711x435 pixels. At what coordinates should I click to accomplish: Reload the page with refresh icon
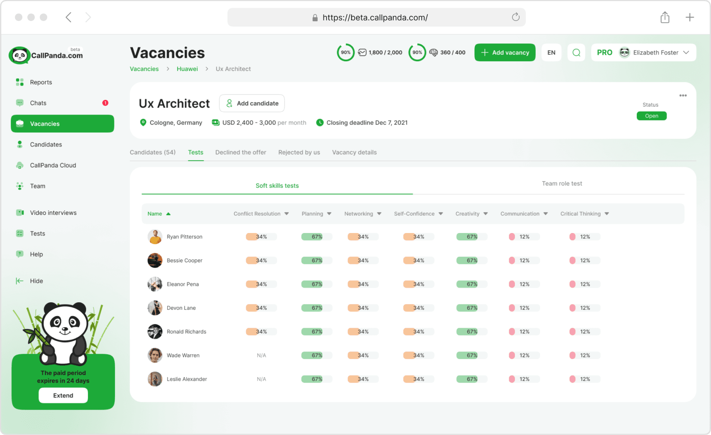pyautogui.click(x=516, y=17)
